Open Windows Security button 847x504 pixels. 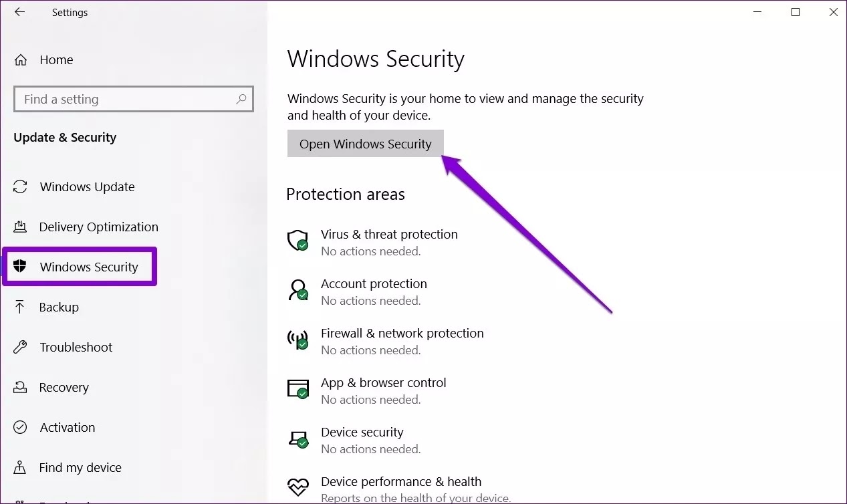click(366, 144)
